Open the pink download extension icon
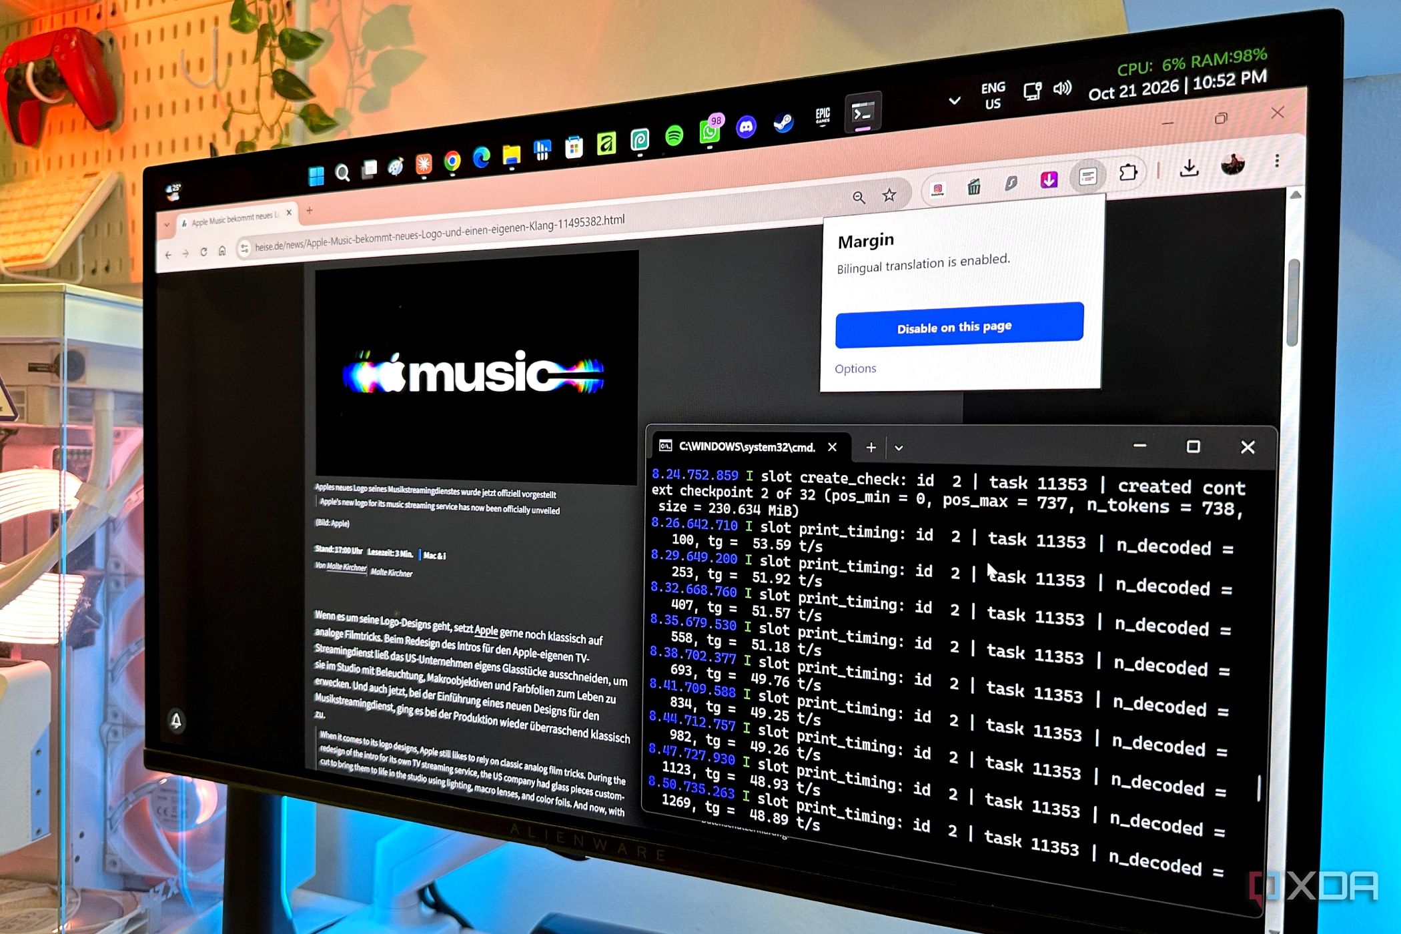The width and height of the screenshot is (1401, 934). (x=1049, y=179)
